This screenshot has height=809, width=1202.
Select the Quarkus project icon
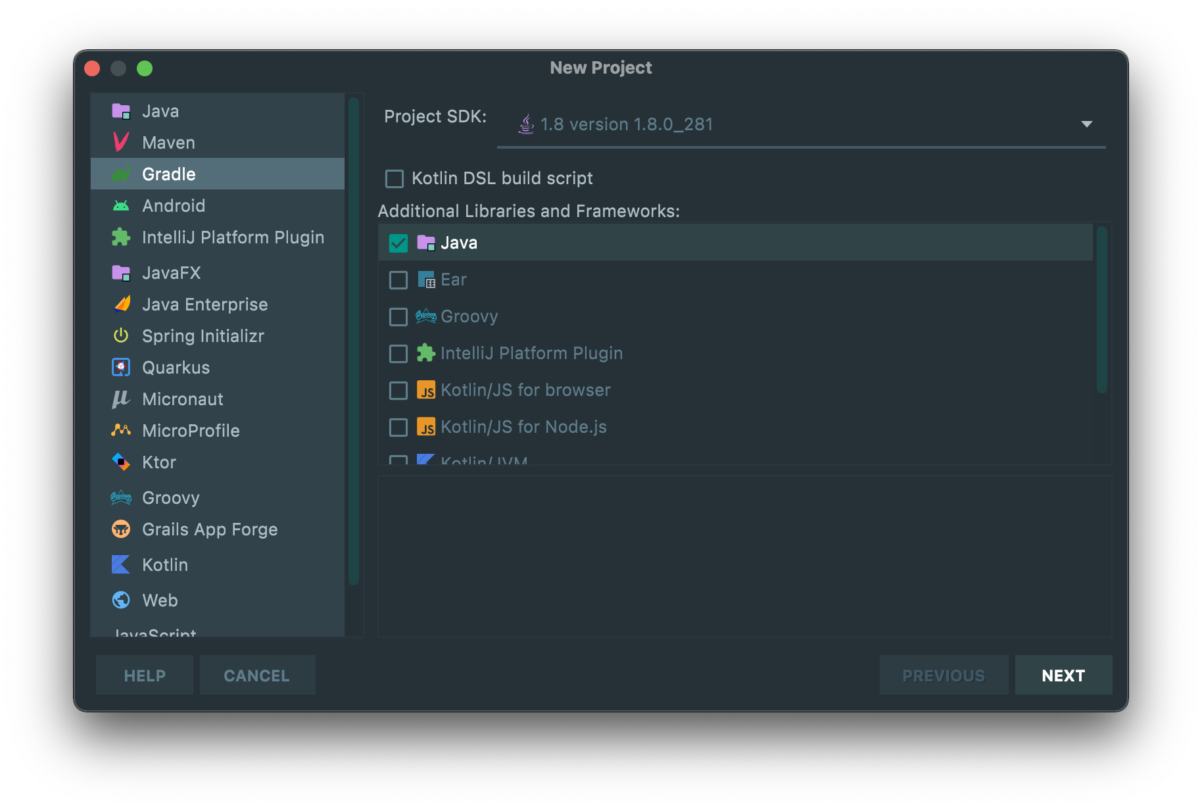point(121,367)
